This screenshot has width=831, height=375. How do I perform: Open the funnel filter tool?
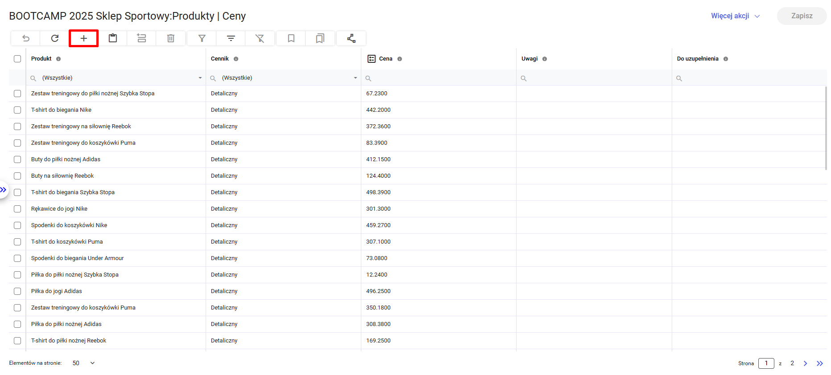pyautogui.click(x=202, y=38)
